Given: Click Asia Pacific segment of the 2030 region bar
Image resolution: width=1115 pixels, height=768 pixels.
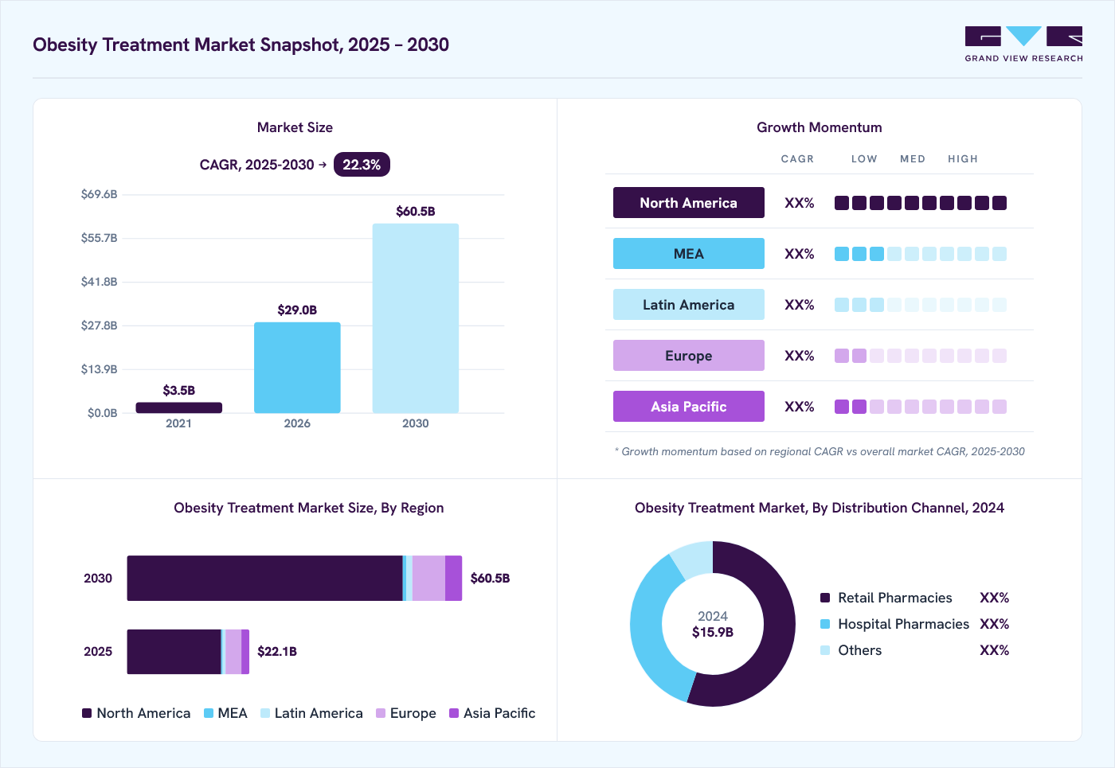Looking at the screenshot, I should 453,578.
